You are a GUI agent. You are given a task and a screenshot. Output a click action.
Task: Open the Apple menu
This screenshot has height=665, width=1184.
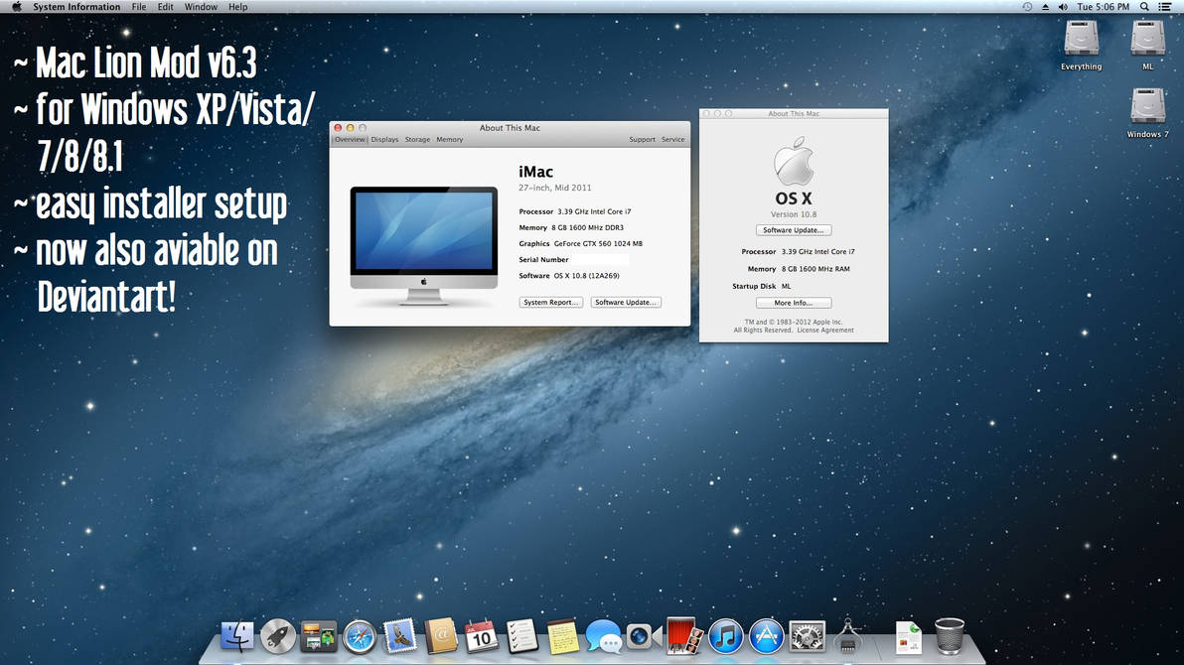16,7
